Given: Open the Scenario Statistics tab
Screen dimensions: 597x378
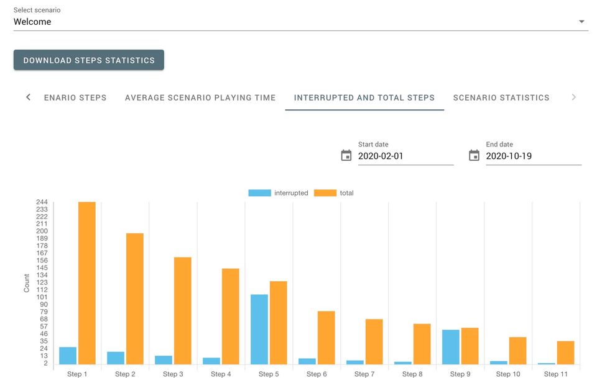Looking at the screenshot, I should click(x=501, y=97).
